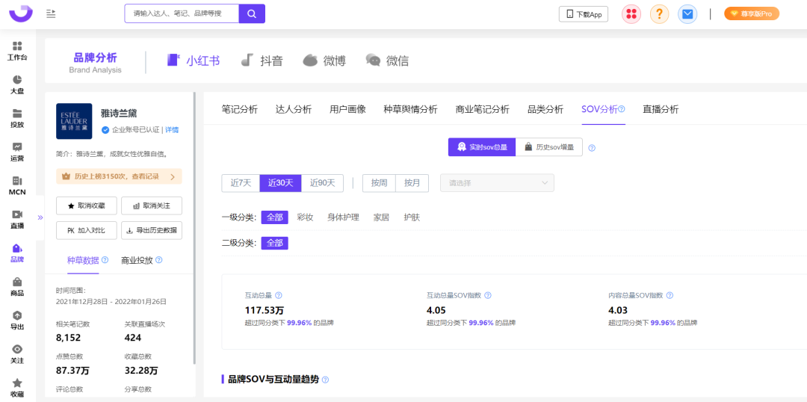Click the info icon next to 商业投放
807x402 pixels.
159,260
